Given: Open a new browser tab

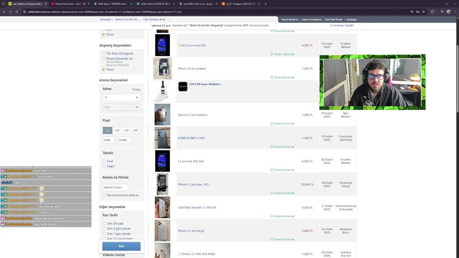Looking at the screenshot, I should tap(265, 4).
